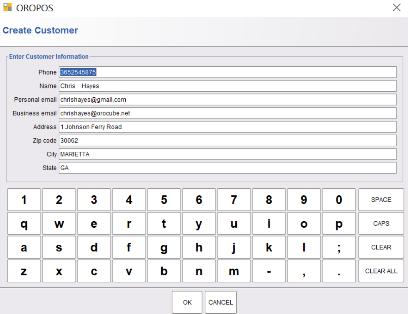
Task: Tap the comma key
Action: 304,271
